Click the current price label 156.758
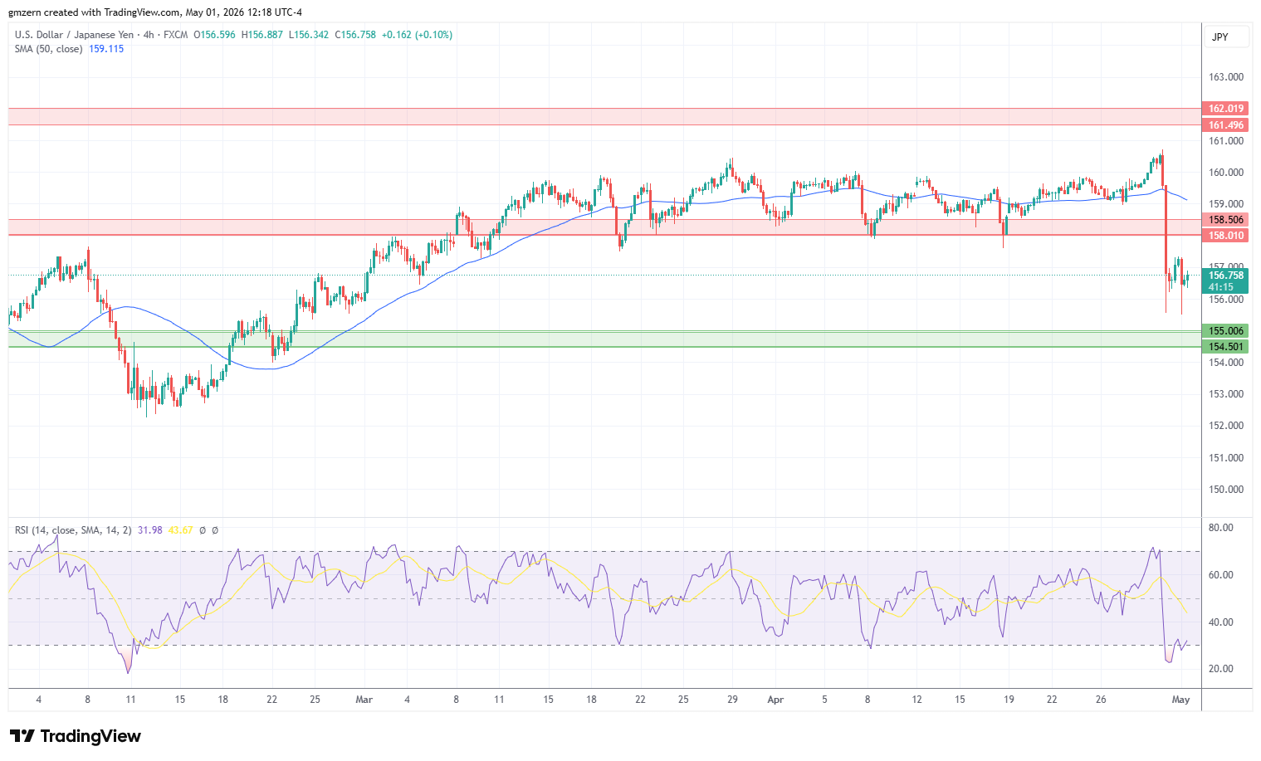 [1225, 276]
